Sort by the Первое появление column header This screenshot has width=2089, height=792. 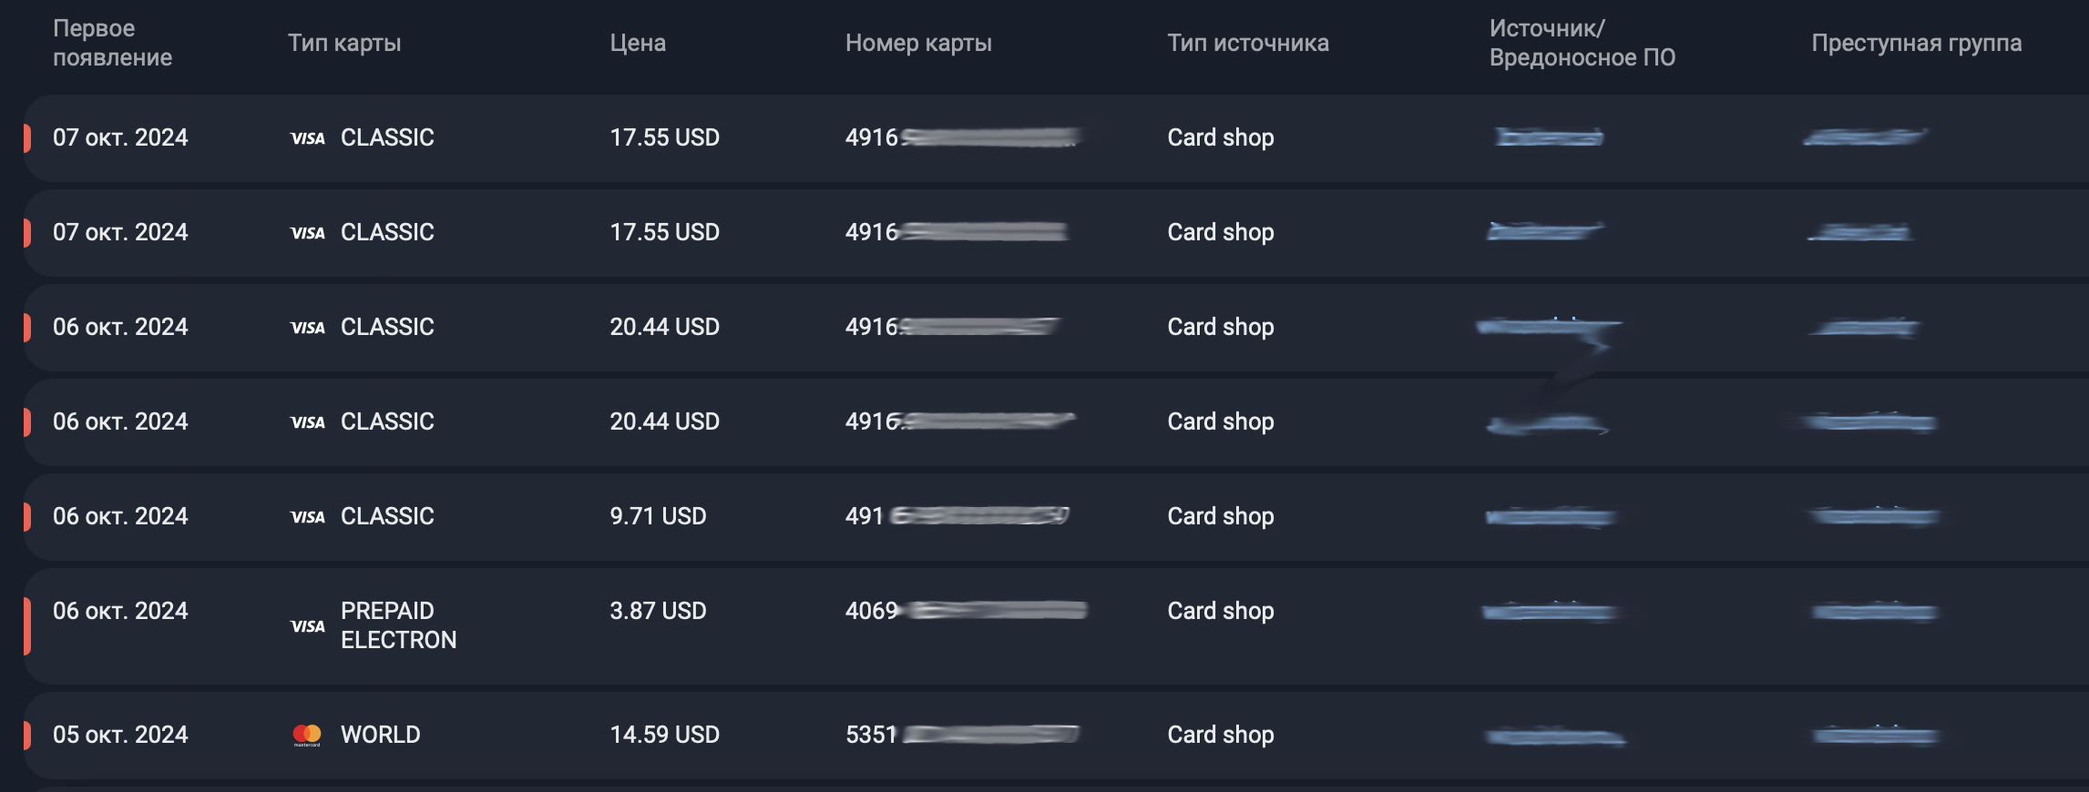(112, 43)
